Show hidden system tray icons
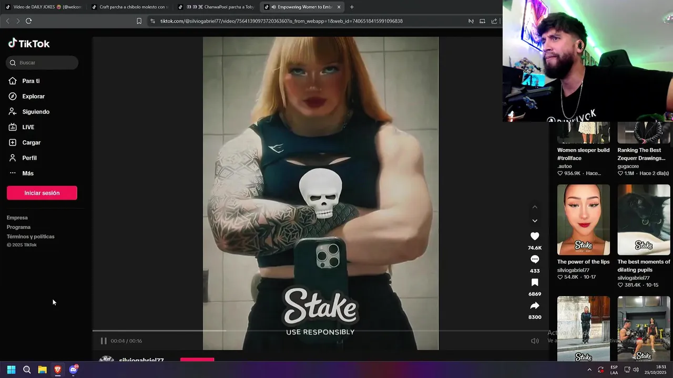The height and width of the screenshot is (378, 673). pos(589,370)
